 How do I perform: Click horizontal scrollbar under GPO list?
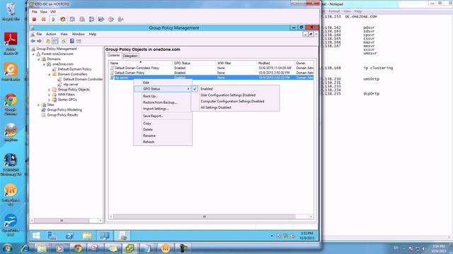pyautogui.click(x=205, y=217)
